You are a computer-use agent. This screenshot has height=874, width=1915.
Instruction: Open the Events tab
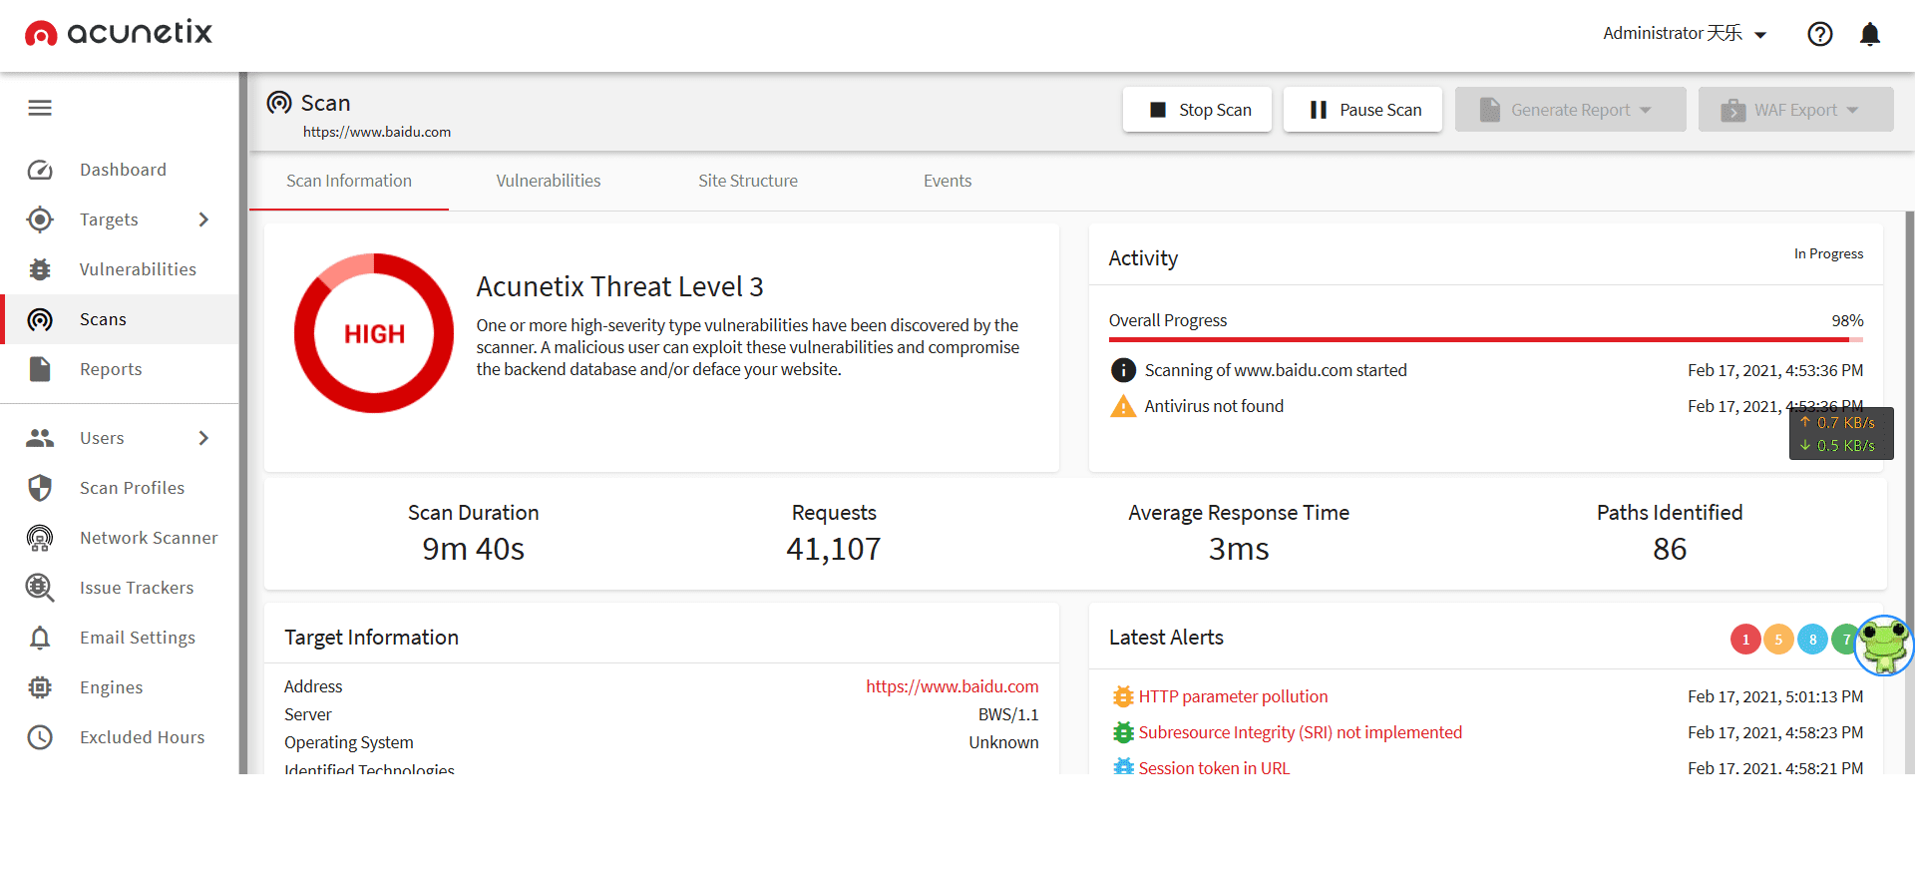(x=948, y=181)
